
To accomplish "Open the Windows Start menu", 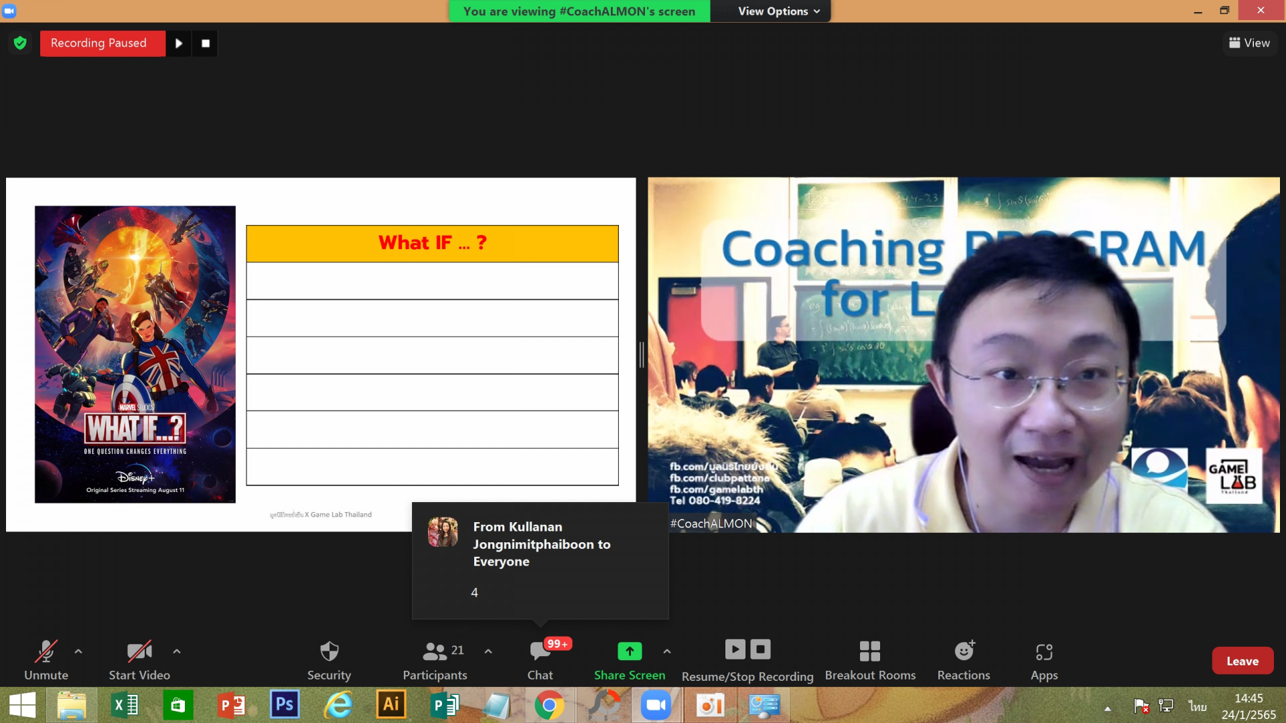I will click(x=22, y=705).
